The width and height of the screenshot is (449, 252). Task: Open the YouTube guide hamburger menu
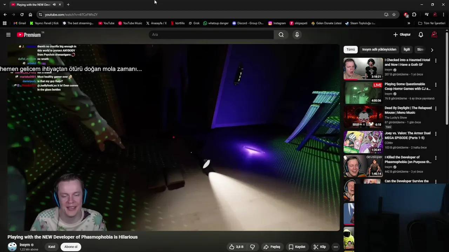[8, 35]
